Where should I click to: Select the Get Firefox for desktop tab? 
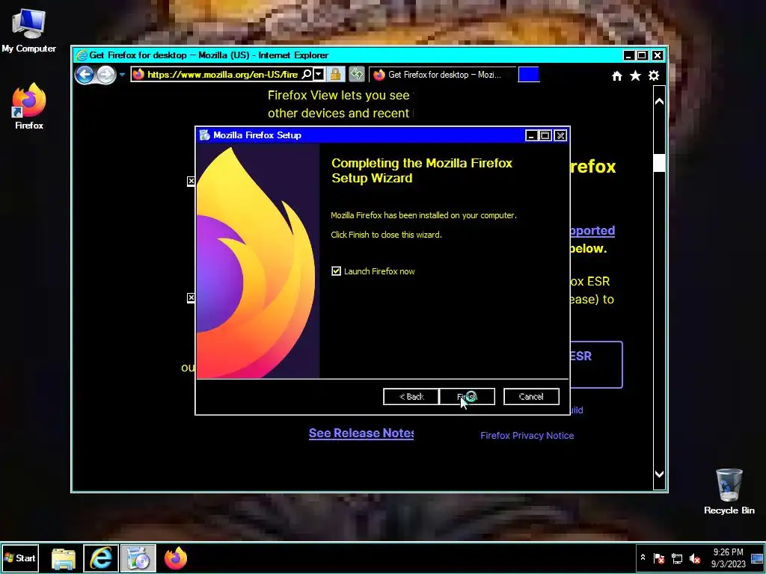[442, 75]
